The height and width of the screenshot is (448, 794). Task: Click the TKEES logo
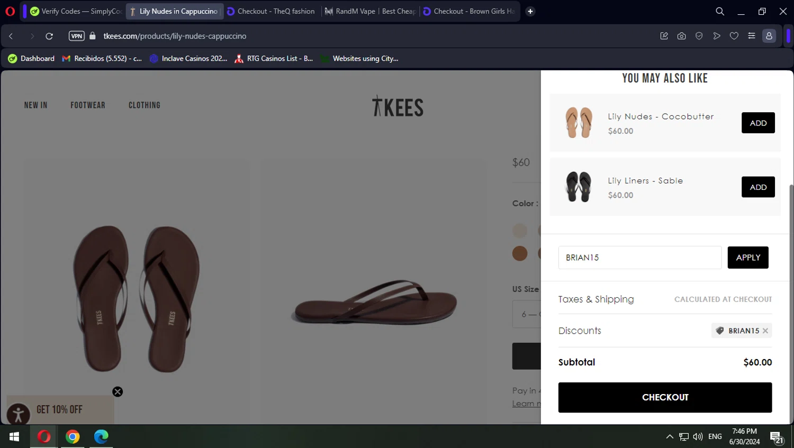tap(398, 106)
